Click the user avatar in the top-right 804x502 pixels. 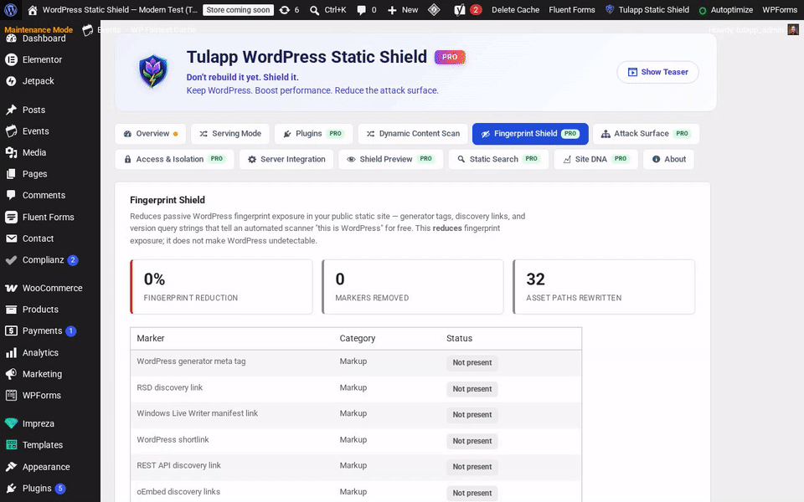tap(793, 30)
